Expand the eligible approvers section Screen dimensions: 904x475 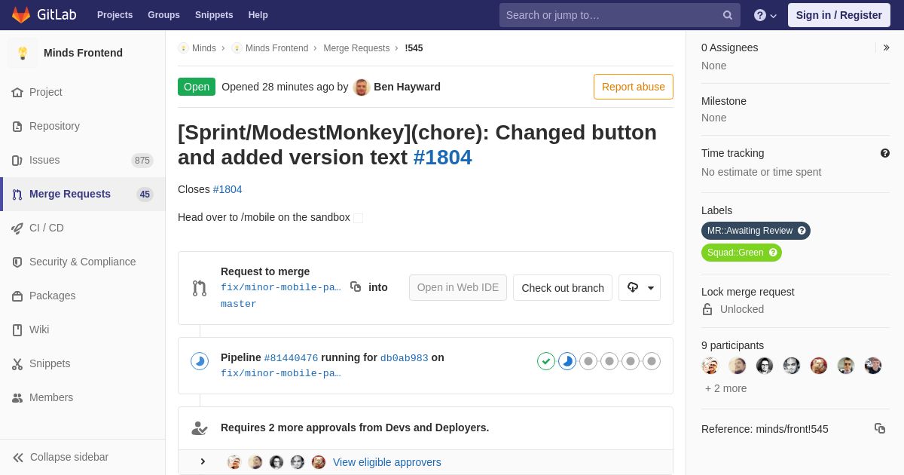[x=202, y=461]
